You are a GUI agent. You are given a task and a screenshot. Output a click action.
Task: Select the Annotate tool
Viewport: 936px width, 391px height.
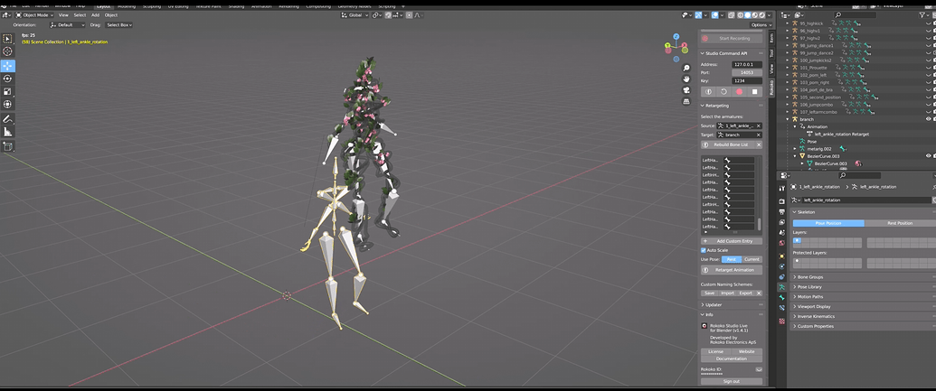(x=8, y=119)
